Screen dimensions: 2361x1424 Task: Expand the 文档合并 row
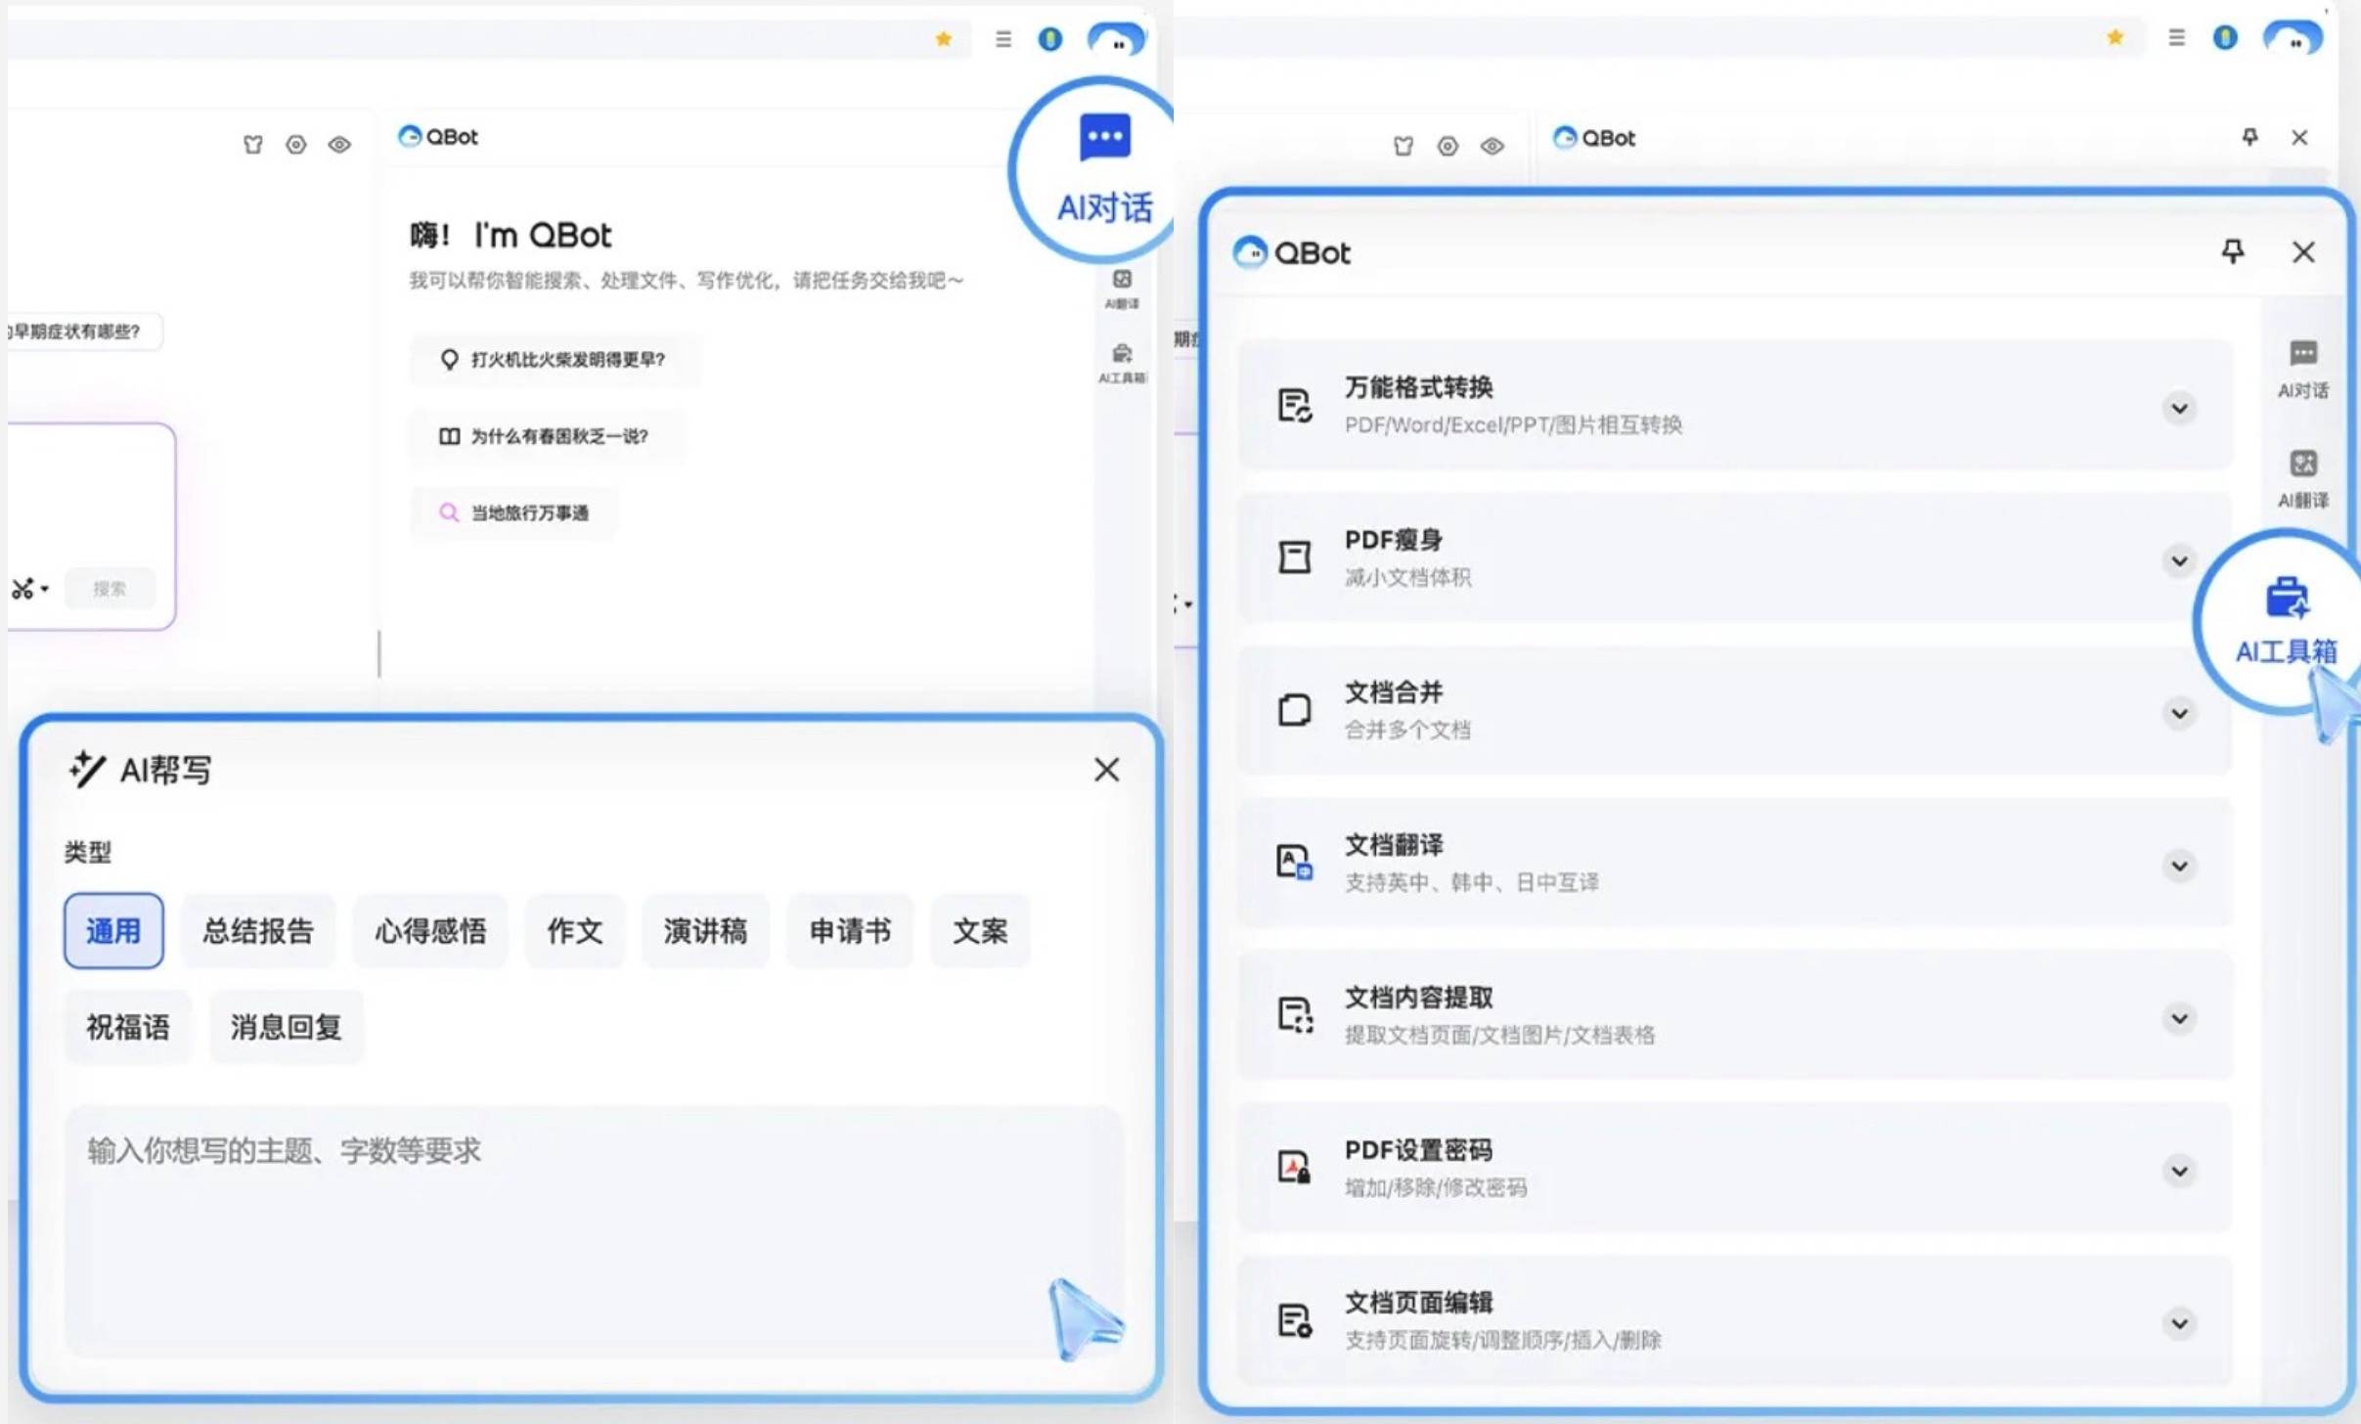click(2179, 713)
